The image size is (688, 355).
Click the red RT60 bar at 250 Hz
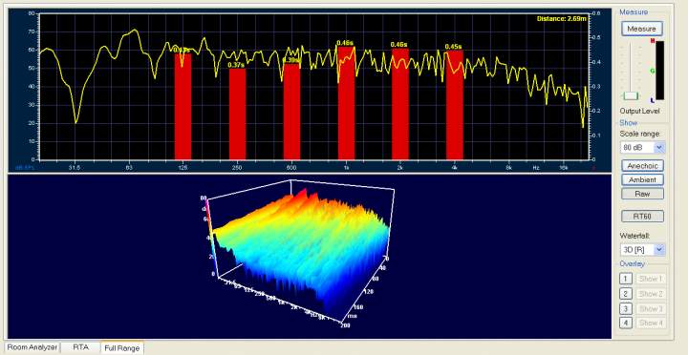click(x=237, y=114)
